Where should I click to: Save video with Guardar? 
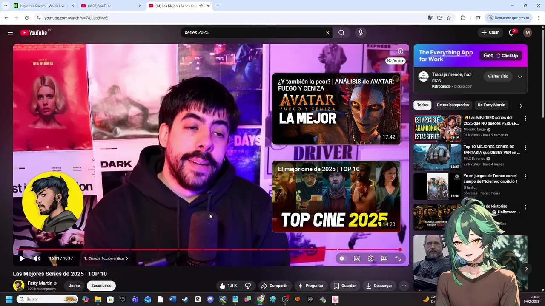pos(344,286)
